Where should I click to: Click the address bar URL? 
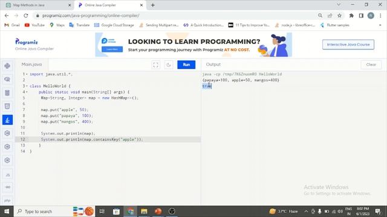[91, 16]
